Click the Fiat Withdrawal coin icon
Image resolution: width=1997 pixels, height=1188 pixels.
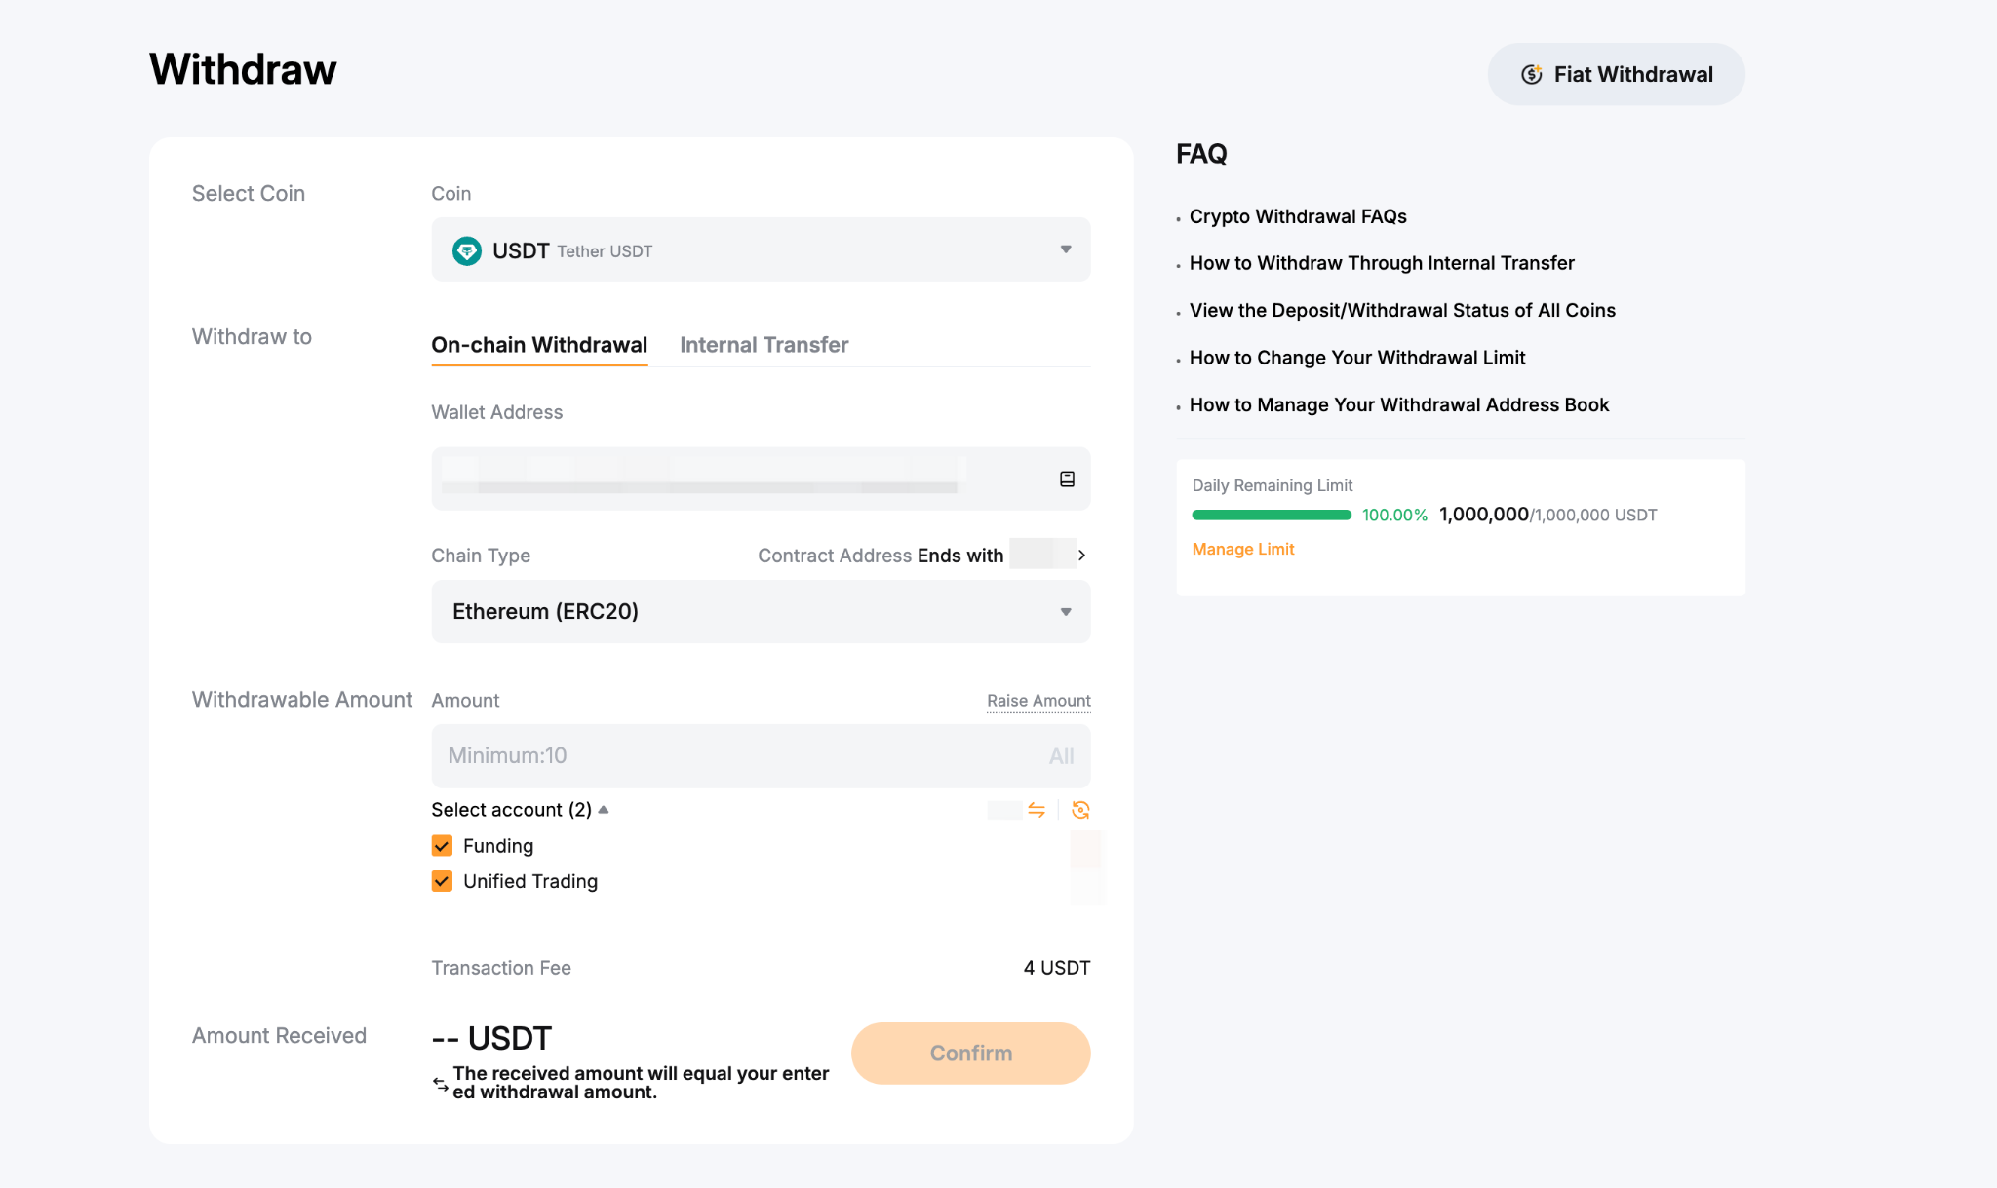click(1531, 74)
